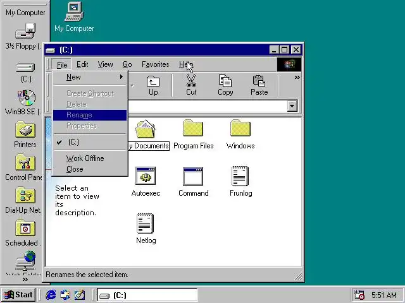405x303 pixels.
Task: Click the window resize grip
Action: click(298, 276)
